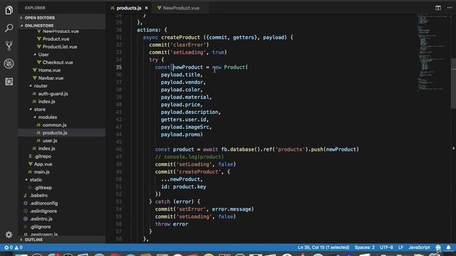The width and height of the screenshot is (456, 256).
Task: Open main.js file
Action: tap(41, 172)
